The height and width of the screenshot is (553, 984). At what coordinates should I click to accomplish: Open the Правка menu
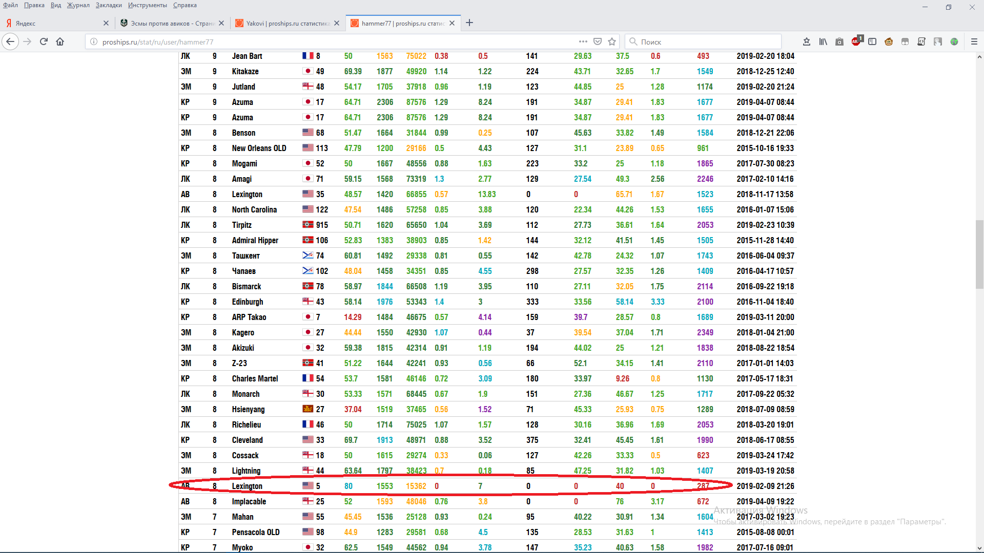click(34, 5)
